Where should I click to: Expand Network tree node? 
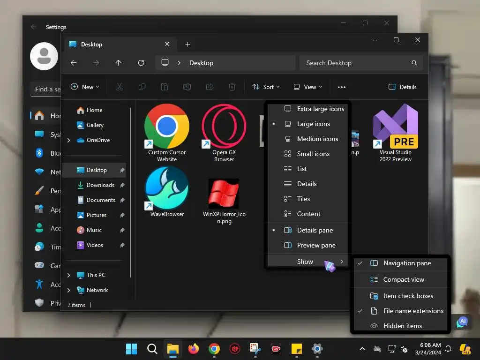(69, 290)
